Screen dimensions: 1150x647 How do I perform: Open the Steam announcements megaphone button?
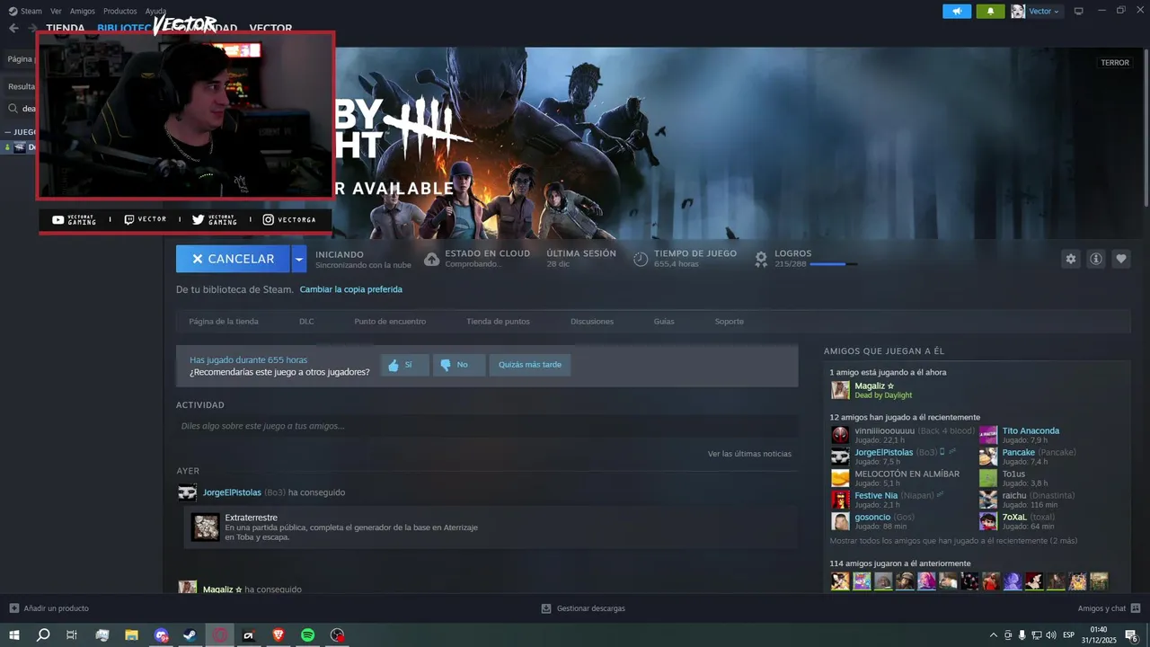pos(957,11)
